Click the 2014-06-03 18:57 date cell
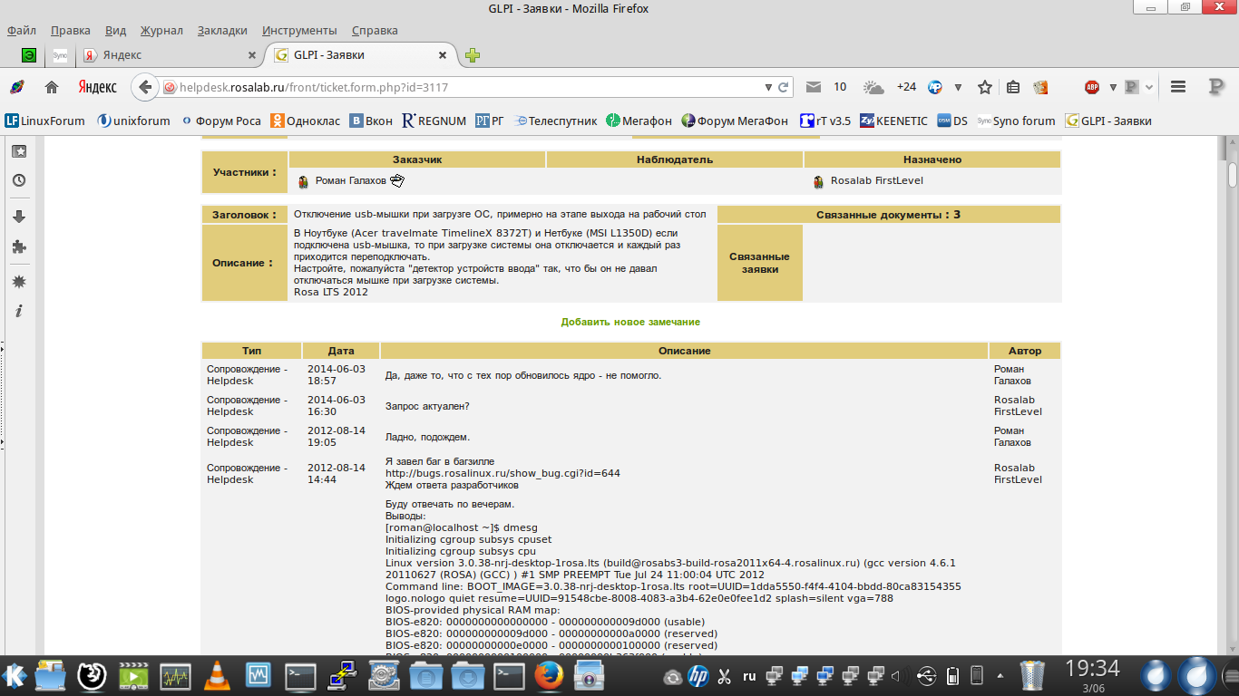 tap(341, 375)
